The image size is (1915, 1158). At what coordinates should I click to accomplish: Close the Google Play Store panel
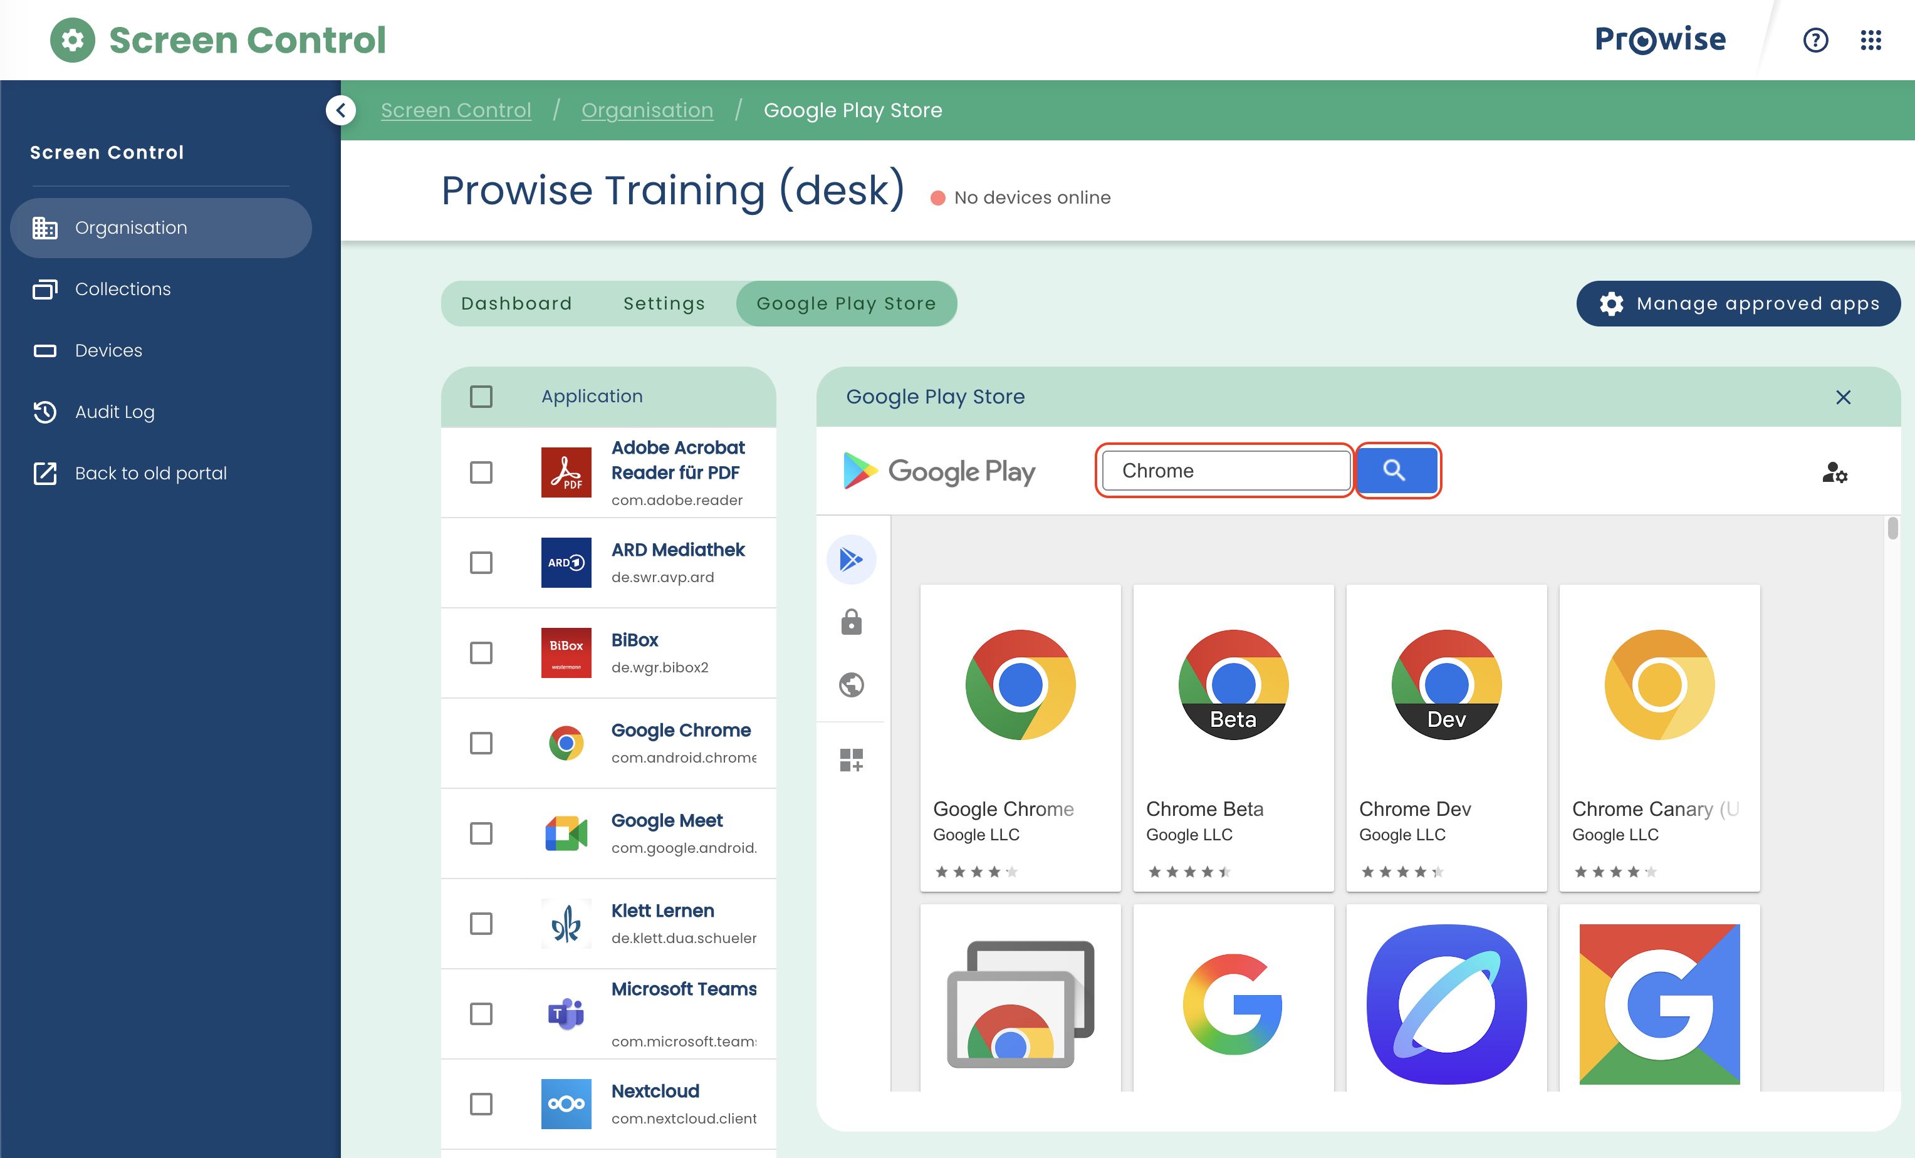1843,397
